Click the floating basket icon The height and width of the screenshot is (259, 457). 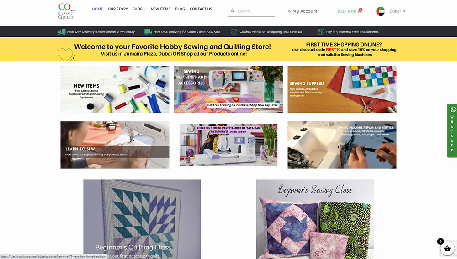[447, 249]
